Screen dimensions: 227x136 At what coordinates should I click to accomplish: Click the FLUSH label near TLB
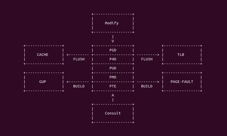147,59
